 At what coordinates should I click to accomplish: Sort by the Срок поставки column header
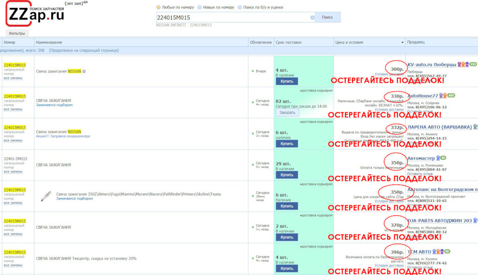[x=288, y=42]
